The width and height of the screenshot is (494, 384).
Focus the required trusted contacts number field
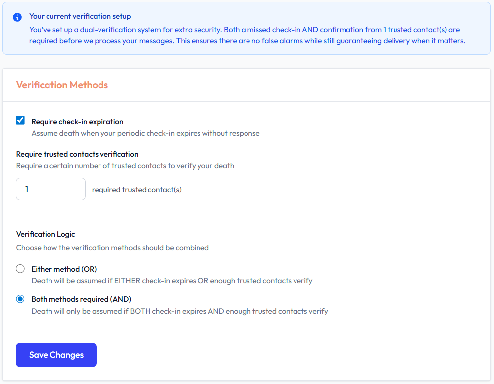[x=50, y=189]
